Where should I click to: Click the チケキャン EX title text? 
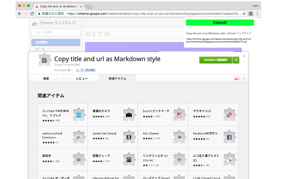202,111
